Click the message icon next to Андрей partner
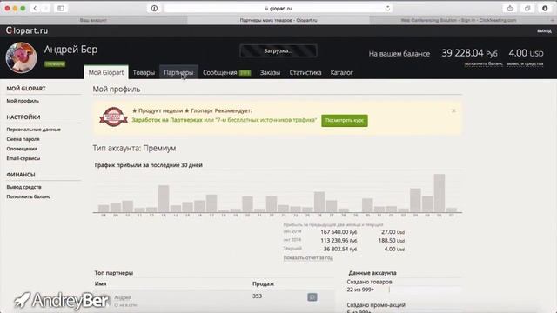The image size is (557, 313). pyautogui.click(x=312, y=297)
